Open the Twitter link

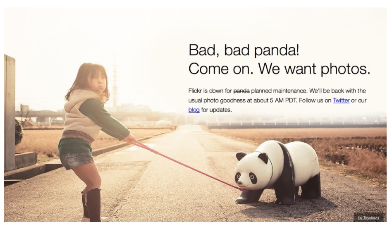tap(341, 100)
